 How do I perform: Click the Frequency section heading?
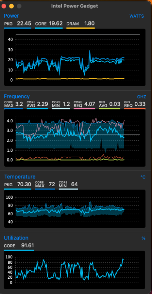(17, 96)
